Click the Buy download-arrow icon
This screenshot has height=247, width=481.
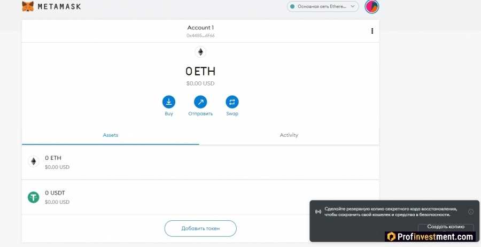169,102
